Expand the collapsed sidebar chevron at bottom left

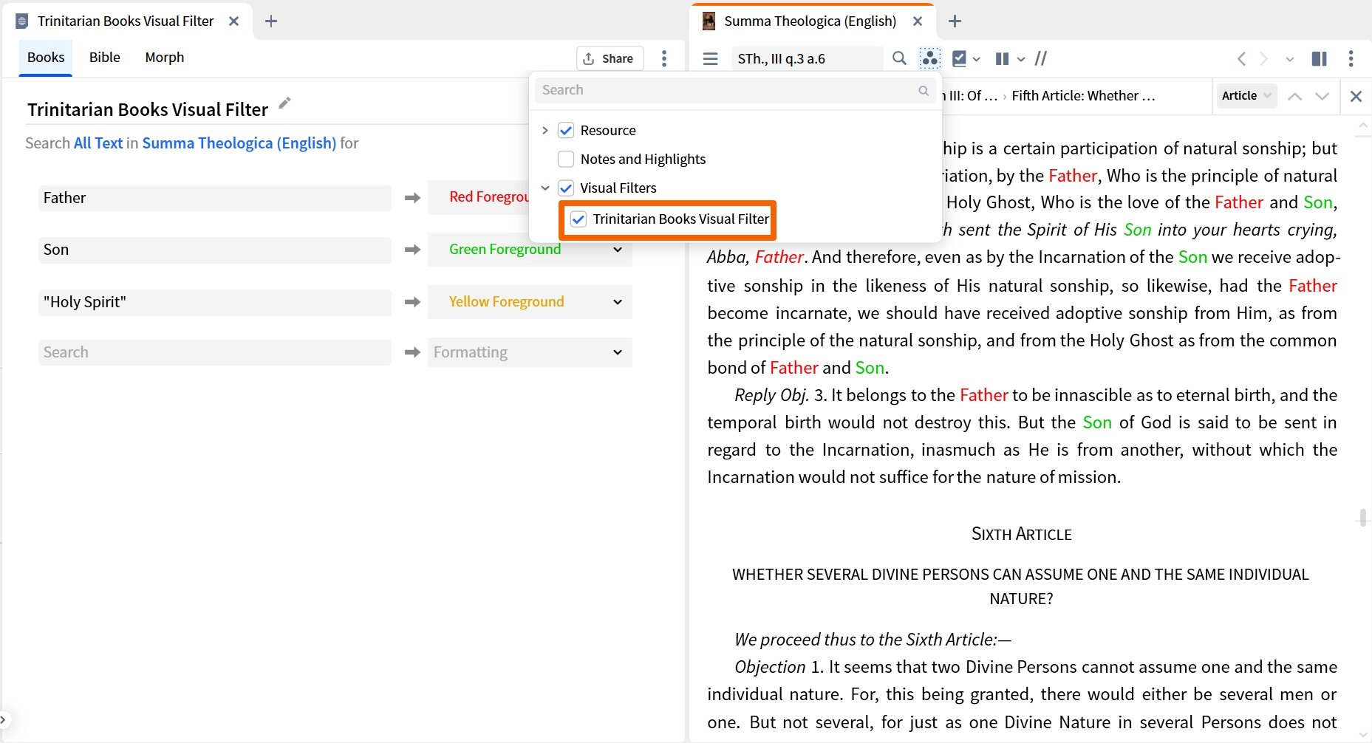pos(4,719)
